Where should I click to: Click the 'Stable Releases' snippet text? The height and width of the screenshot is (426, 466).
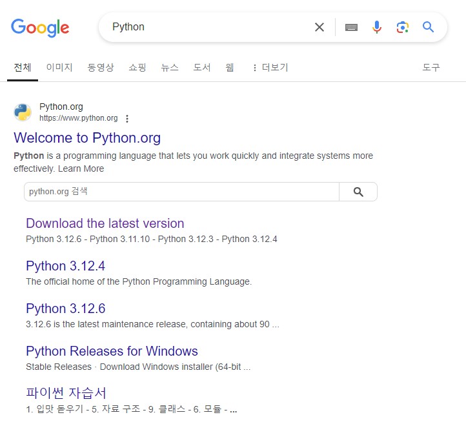pyautogui.click(x=59, y=367)
